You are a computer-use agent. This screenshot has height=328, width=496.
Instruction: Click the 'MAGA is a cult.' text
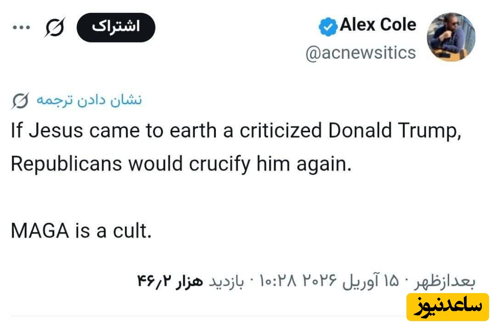81,231
